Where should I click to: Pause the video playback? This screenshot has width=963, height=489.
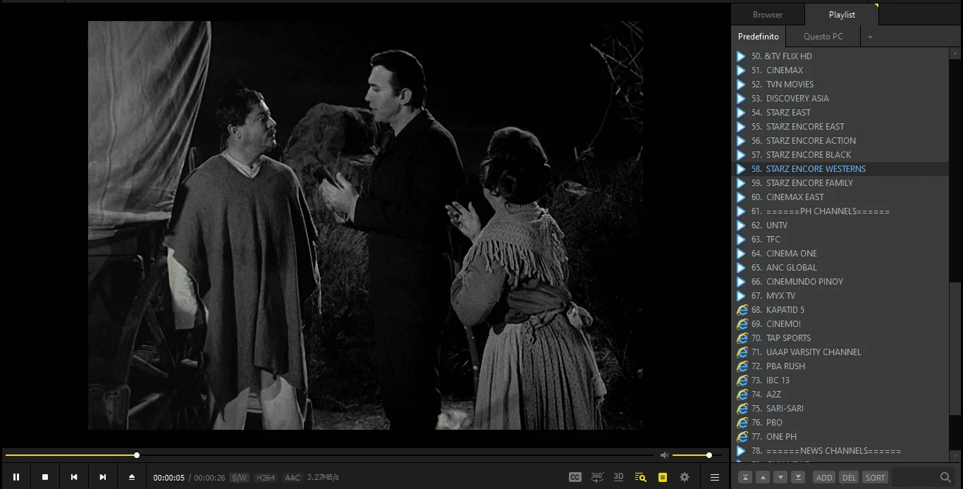pyautogui.click(x=16, y=477)
